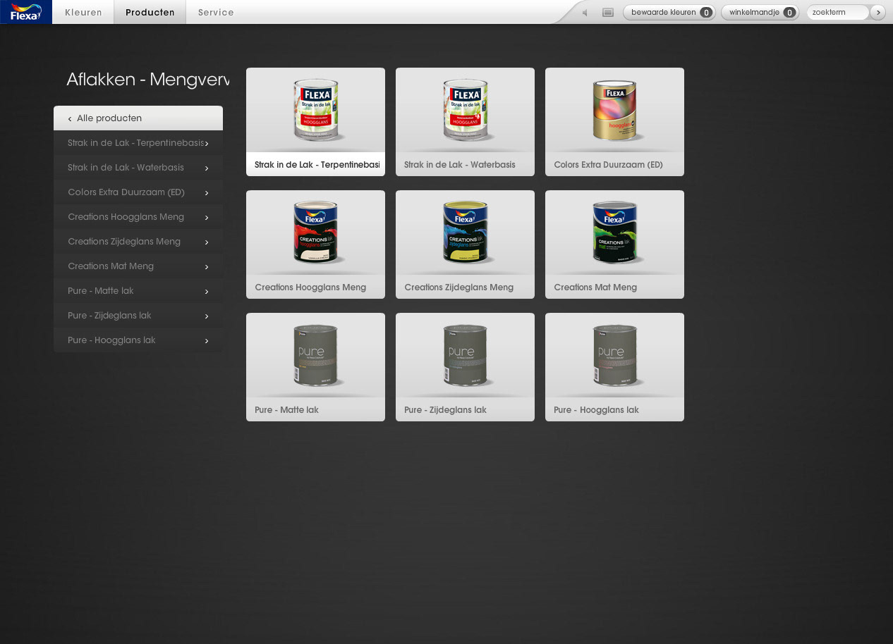This screenshot has width=893, height=644.
Task: Select Pure - Matte lak in sidebar
Action: 138,291
